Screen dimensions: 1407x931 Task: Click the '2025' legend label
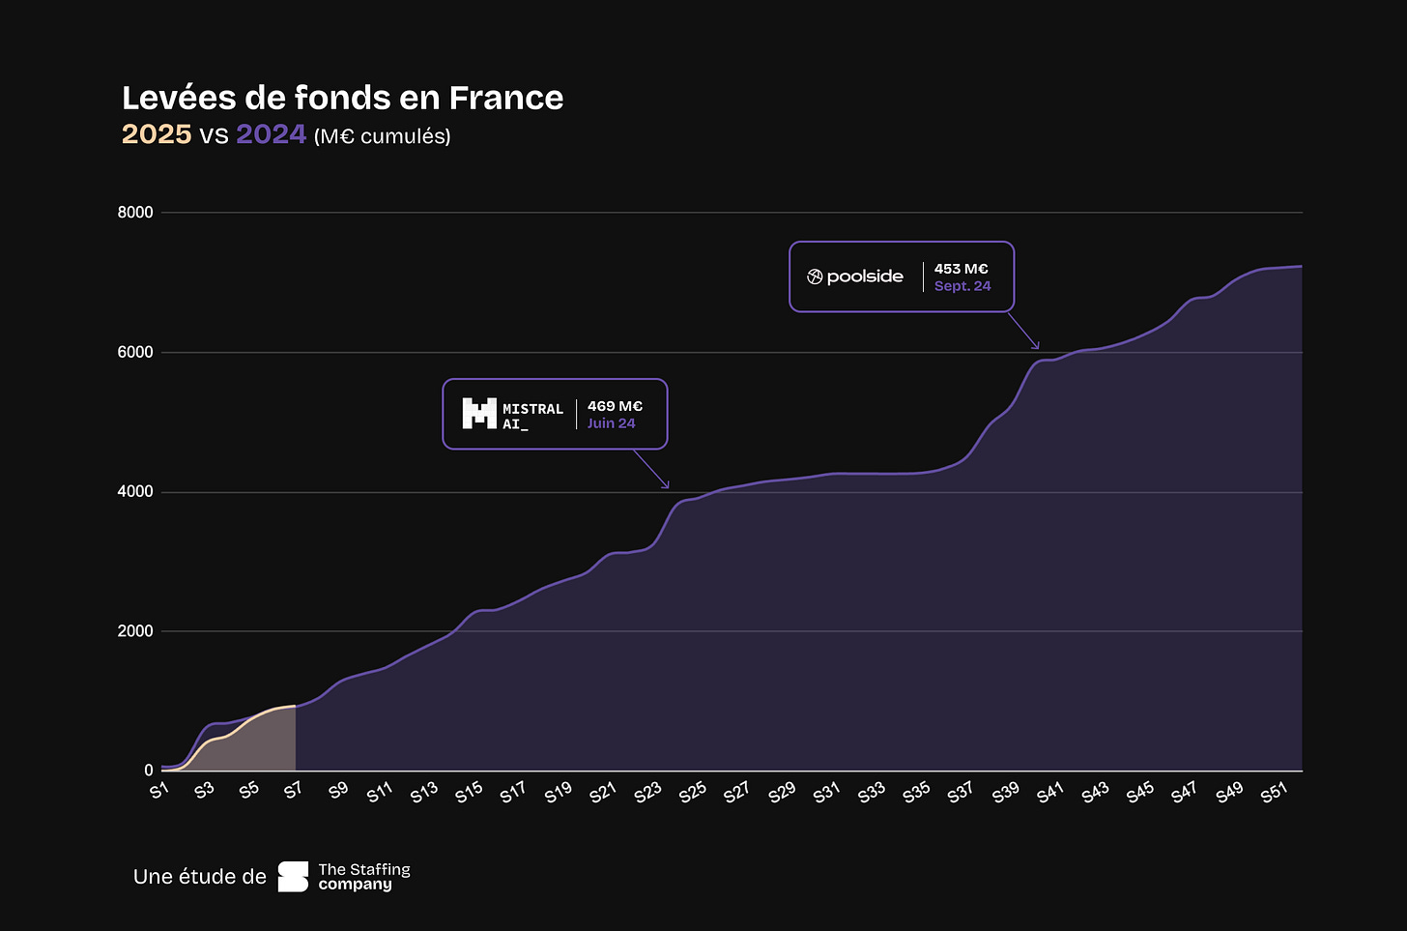pyautogui.click(x=157, y=134)
